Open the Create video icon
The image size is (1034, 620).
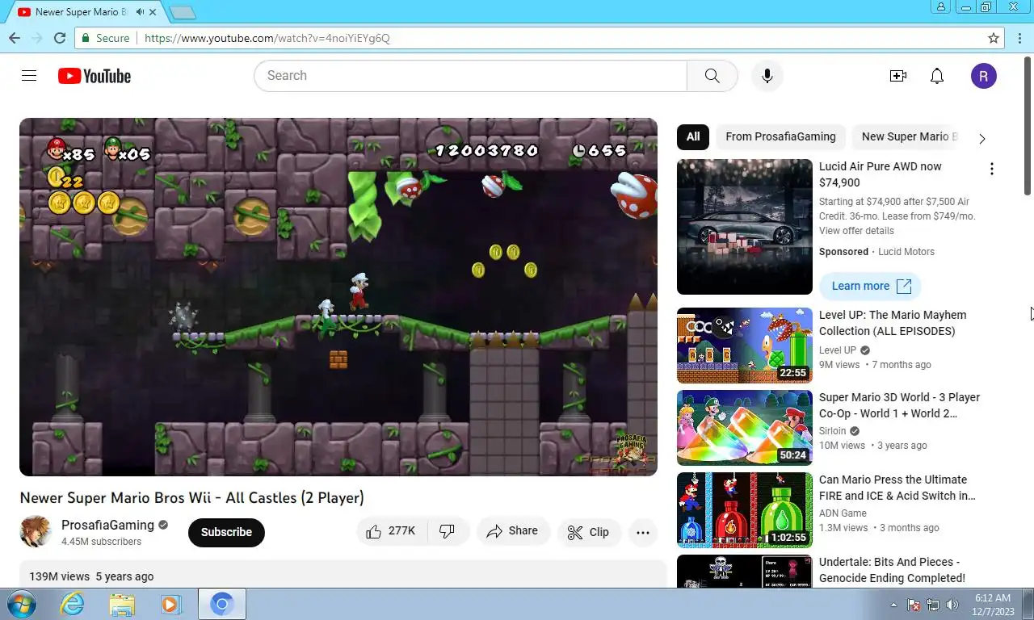(897, 76)
